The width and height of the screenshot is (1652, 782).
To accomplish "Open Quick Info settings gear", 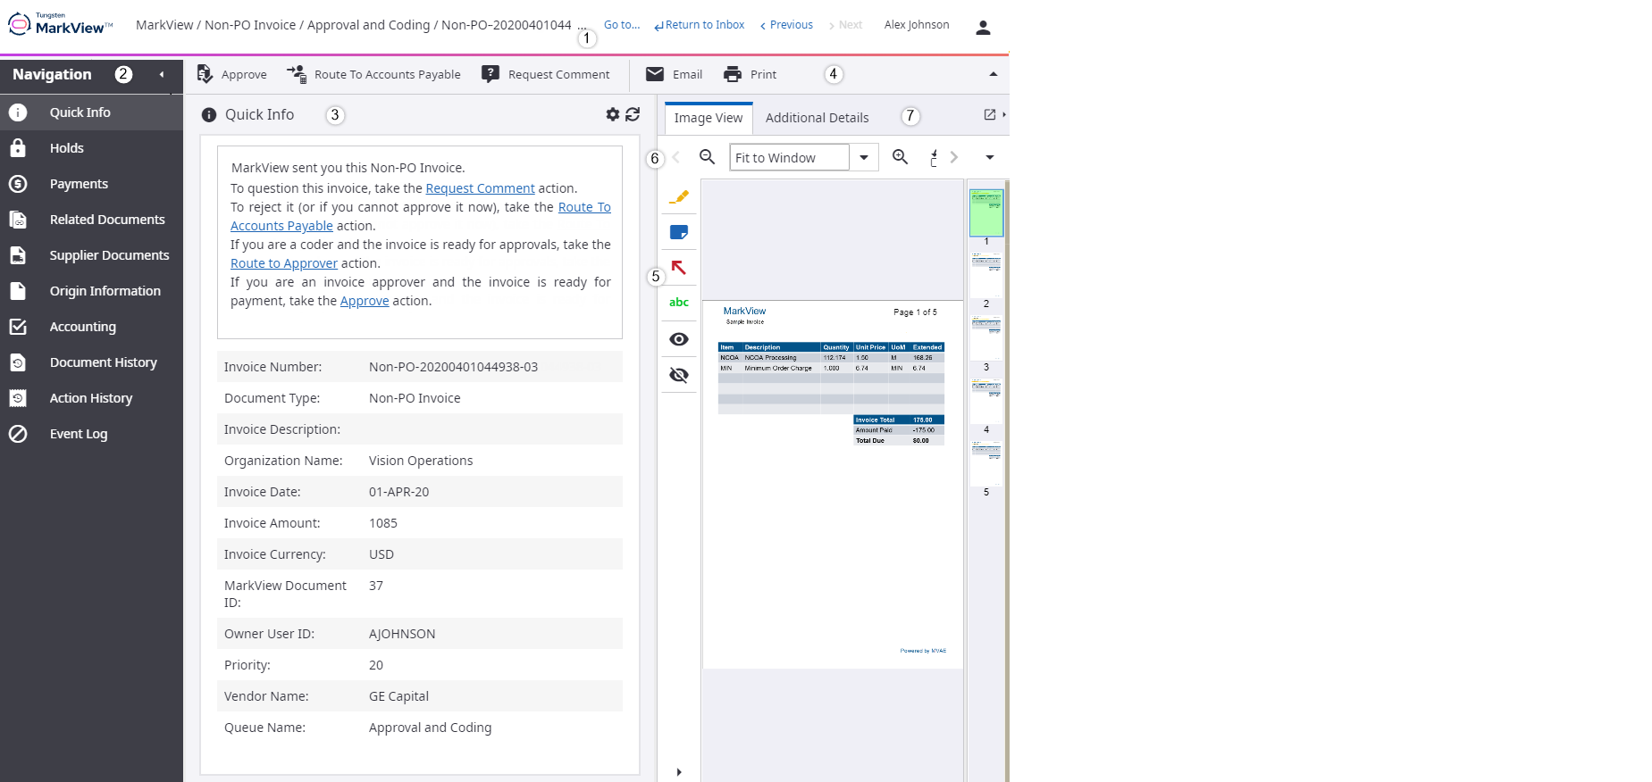I will (613, 114).
